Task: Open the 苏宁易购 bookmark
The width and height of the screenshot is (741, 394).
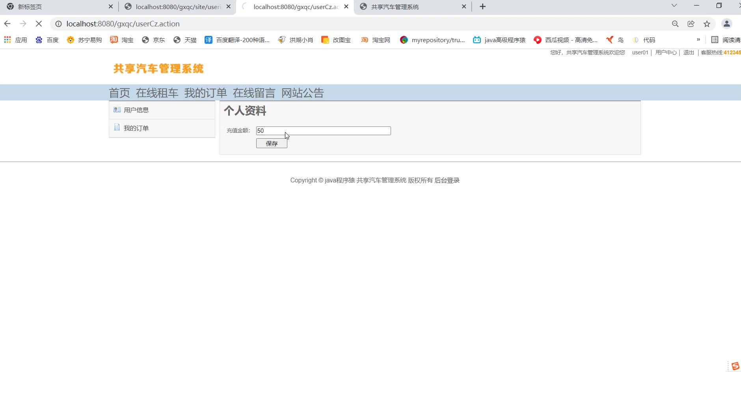Action: [84, 40]
